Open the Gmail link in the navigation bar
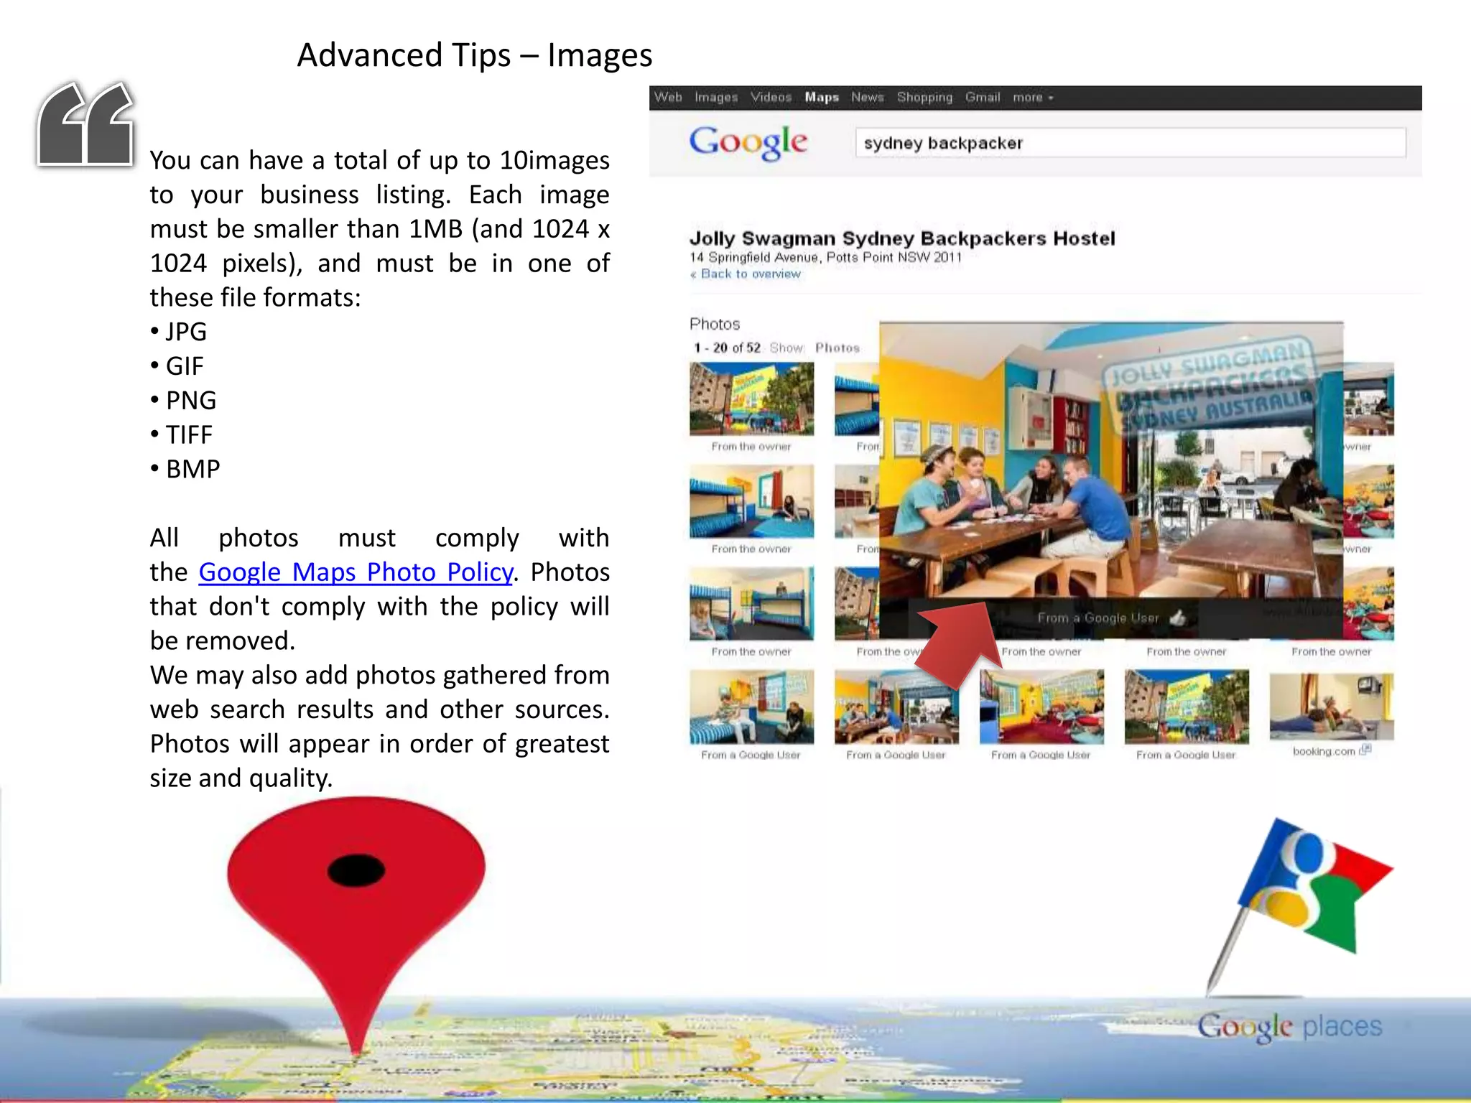 coord(982,98)
